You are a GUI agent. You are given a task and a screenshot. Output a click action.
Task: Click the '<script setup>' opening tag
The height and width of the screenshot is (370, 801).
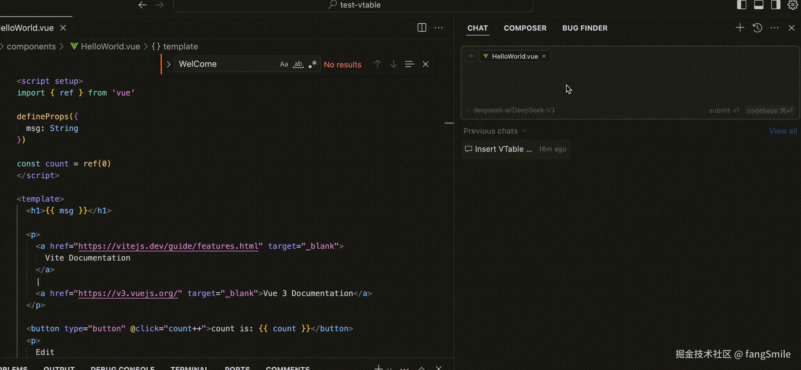pyautogui.click(x=50, y=81)
